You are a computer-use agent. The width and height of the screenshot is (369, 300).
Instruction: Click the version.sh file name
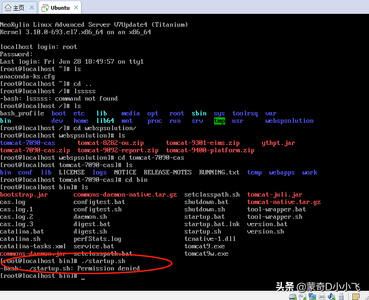pos(266,232)
